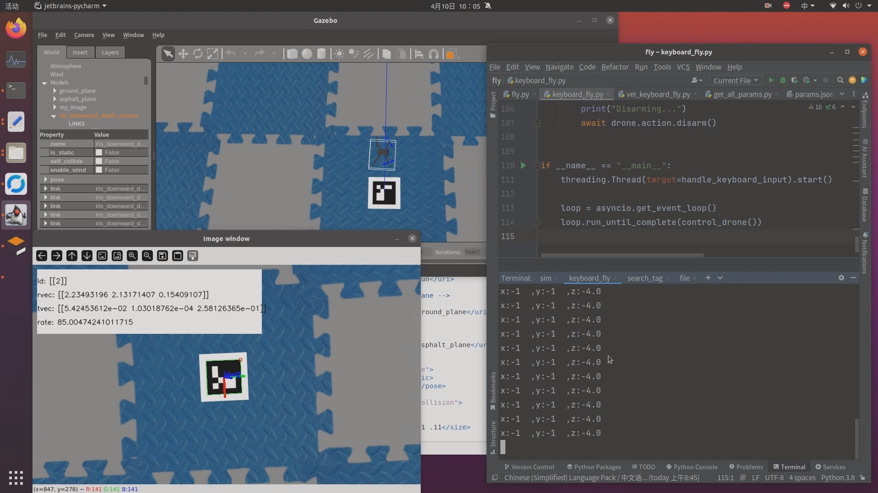This screenshot has height=493, width=878.
Task: Collapse the iris_downward_depth_camera model
Action: [54, 116]
